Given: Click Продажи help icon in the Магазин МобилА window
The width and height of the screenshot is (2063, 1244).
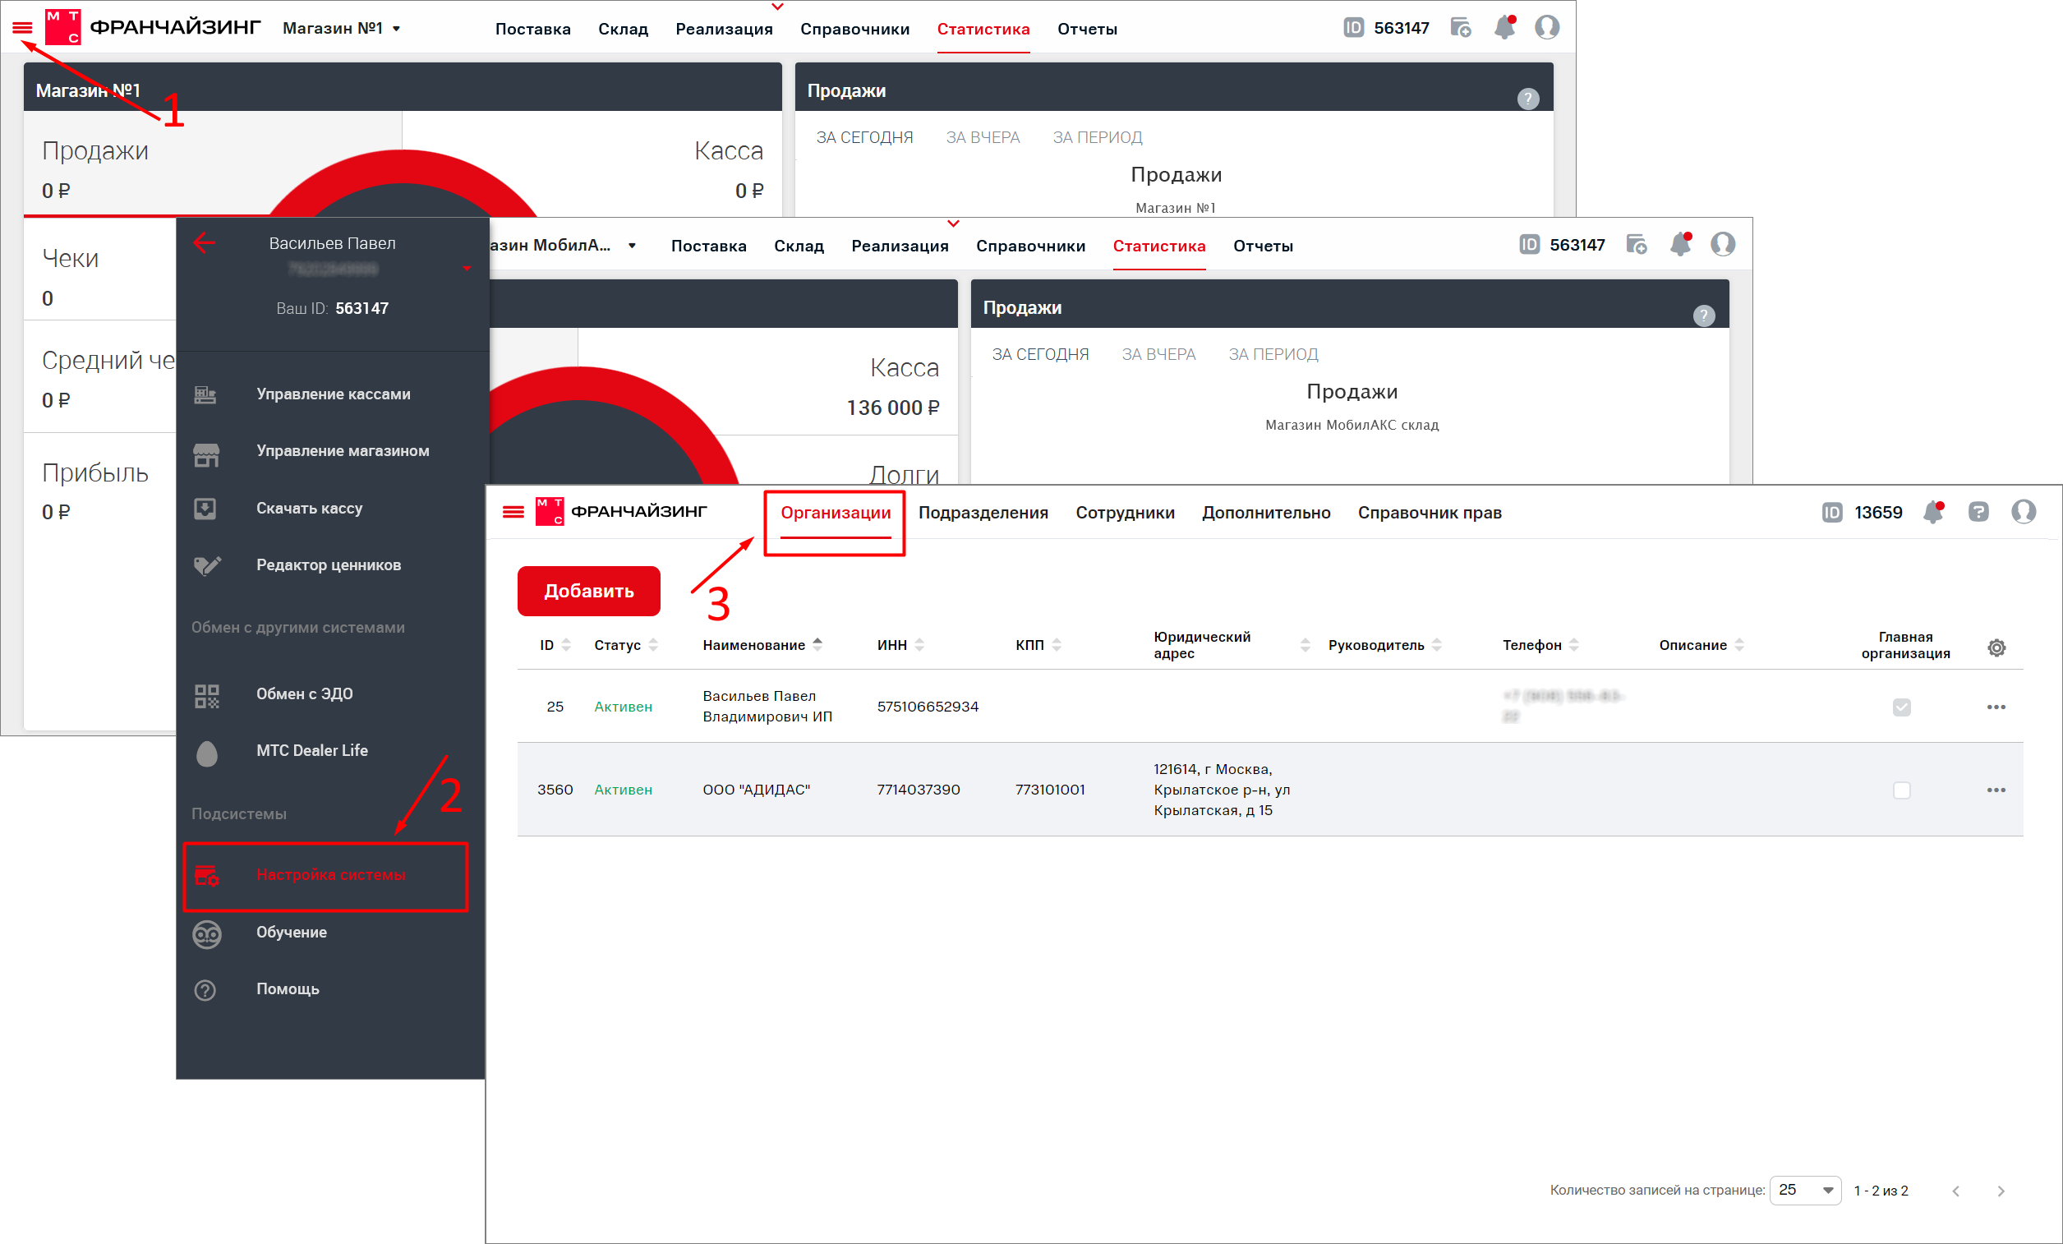Looking at the screenshot, I should pyautogui.click(x=1703, y=316).
